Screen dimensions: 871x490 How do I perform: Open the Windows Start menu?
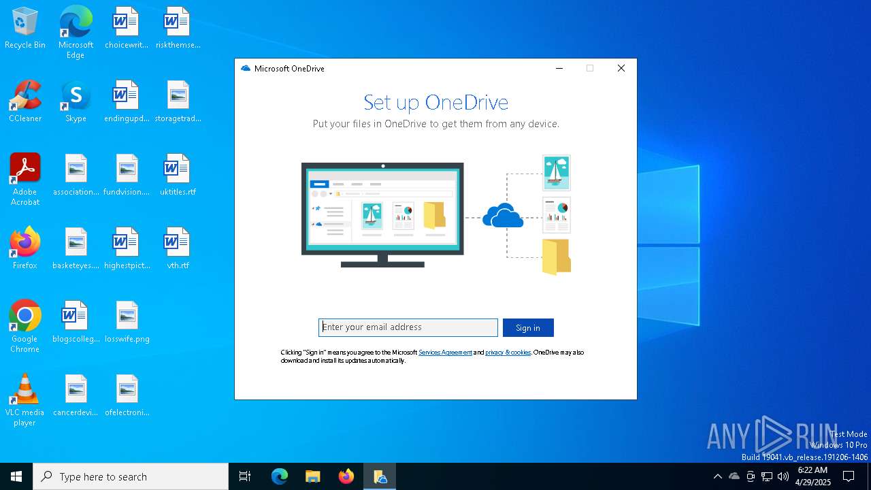click(16, 476)
